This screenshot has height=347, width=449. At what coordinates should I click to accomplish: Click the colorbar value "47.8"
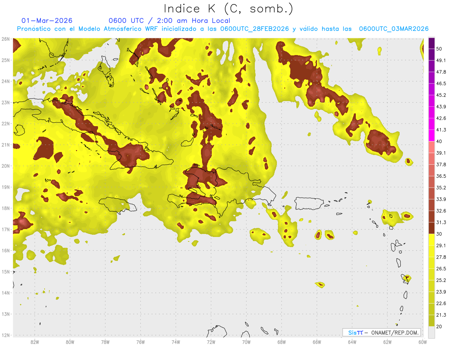click(441, 72)
